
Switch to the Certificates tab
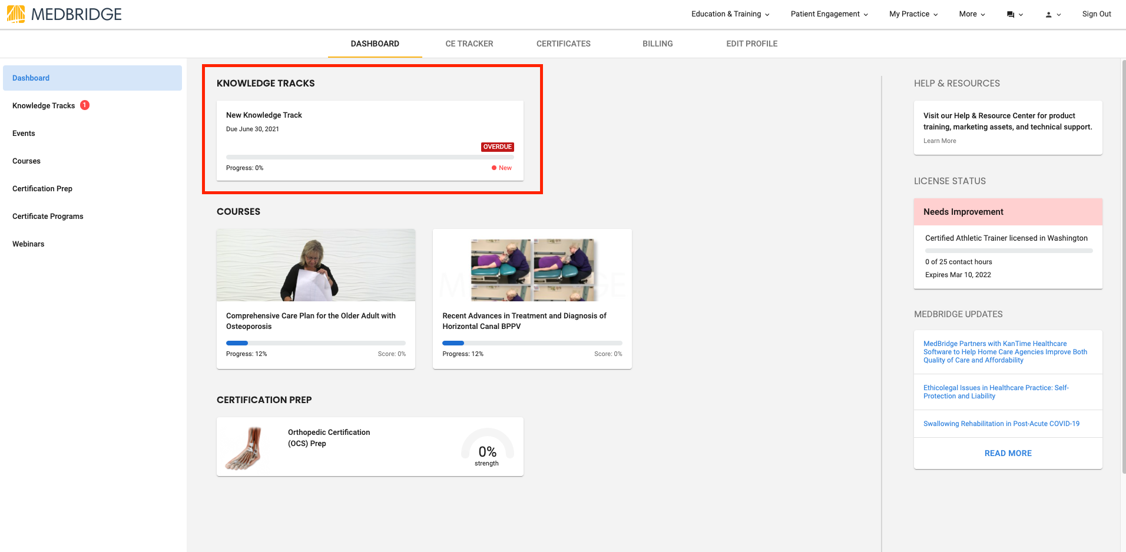pyautogui.click(x=564, y=44)
